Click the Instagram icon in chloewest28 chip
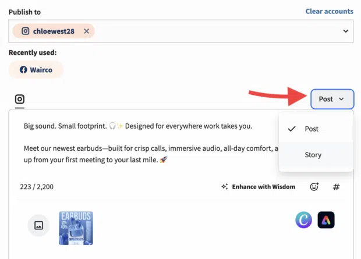 [25, 31]
